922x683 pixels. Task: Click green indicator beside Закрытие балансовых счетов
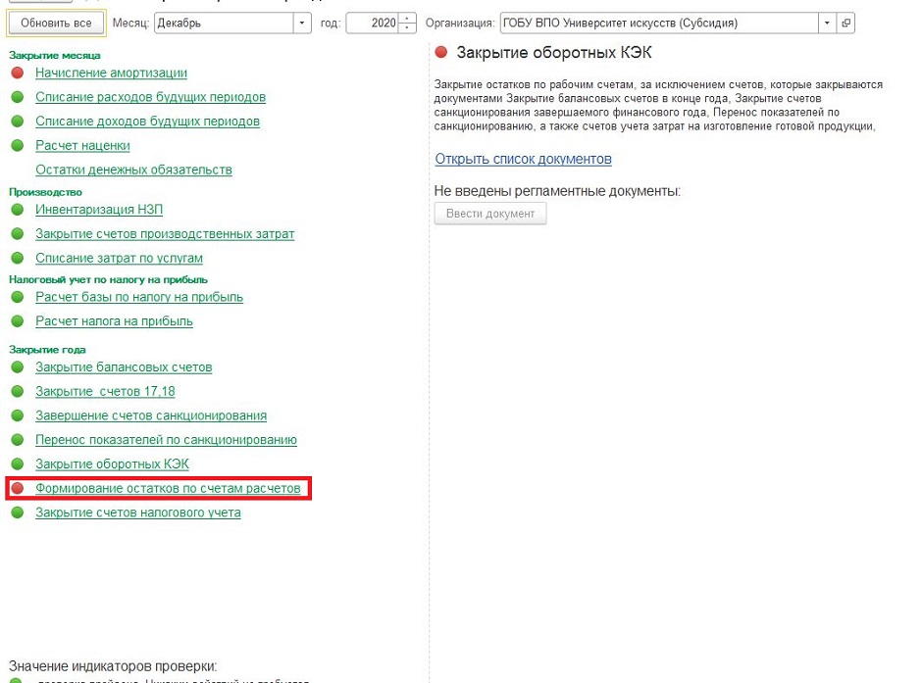click(x=17, y=367)
